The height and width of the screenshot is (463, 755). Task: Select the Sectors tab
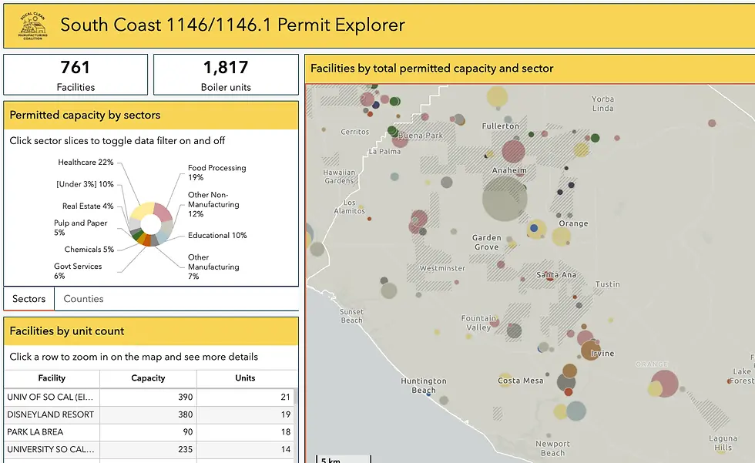point(29,299)
